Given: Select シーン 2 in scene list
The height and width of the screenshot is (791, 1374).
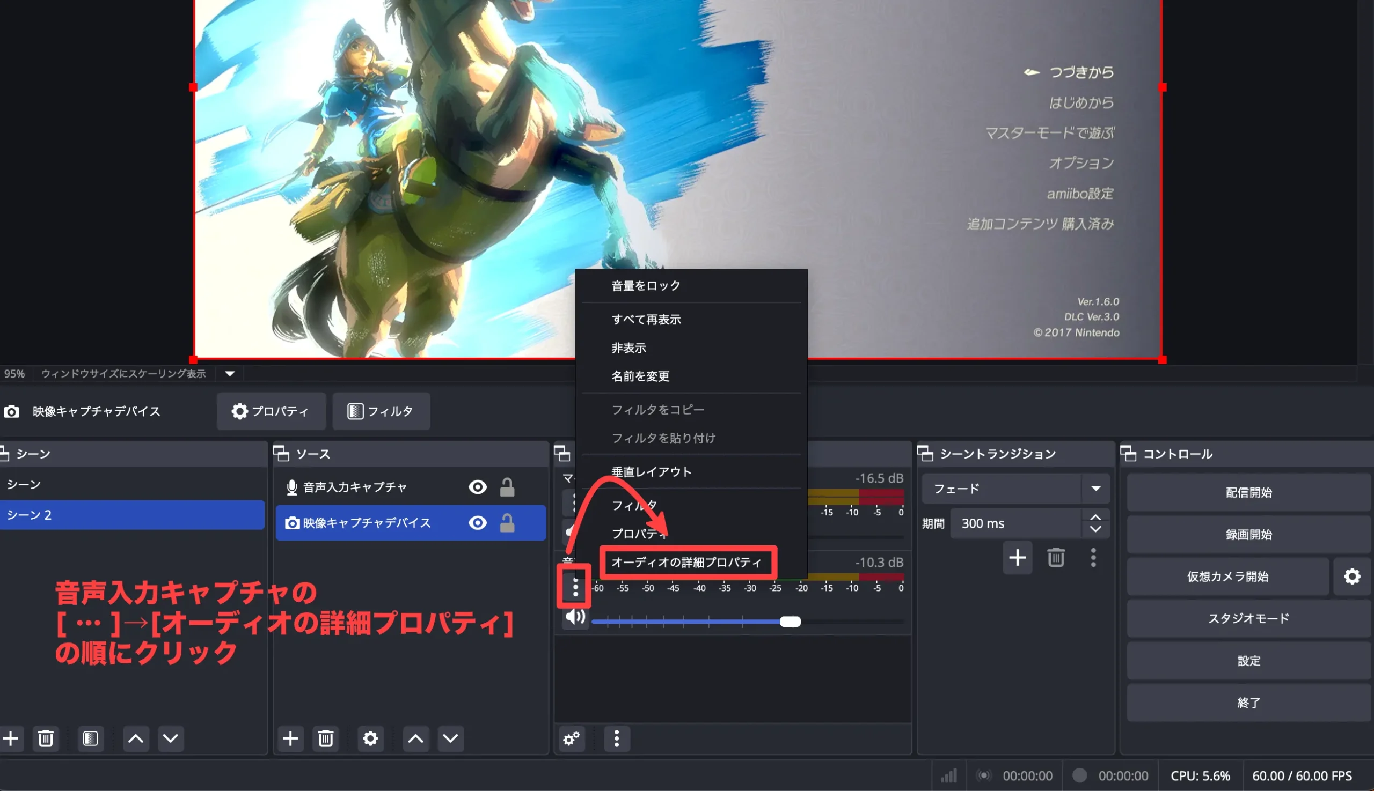Looking at the screenshot, I should [x=132, y=514].
